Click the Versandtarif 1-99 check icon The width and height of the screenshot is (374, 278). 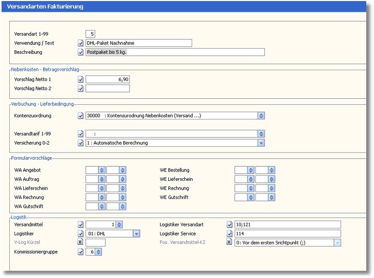(80, 134)
